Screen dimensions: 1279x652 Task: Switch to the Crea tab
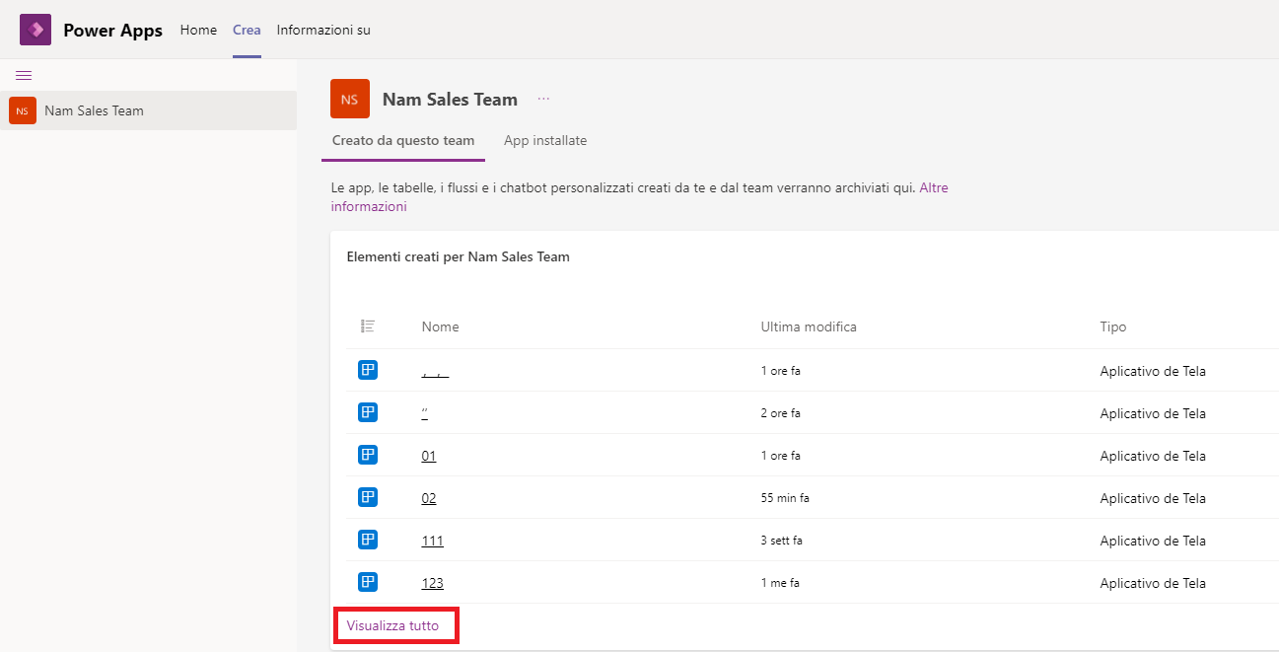click(x=247, y=30)
